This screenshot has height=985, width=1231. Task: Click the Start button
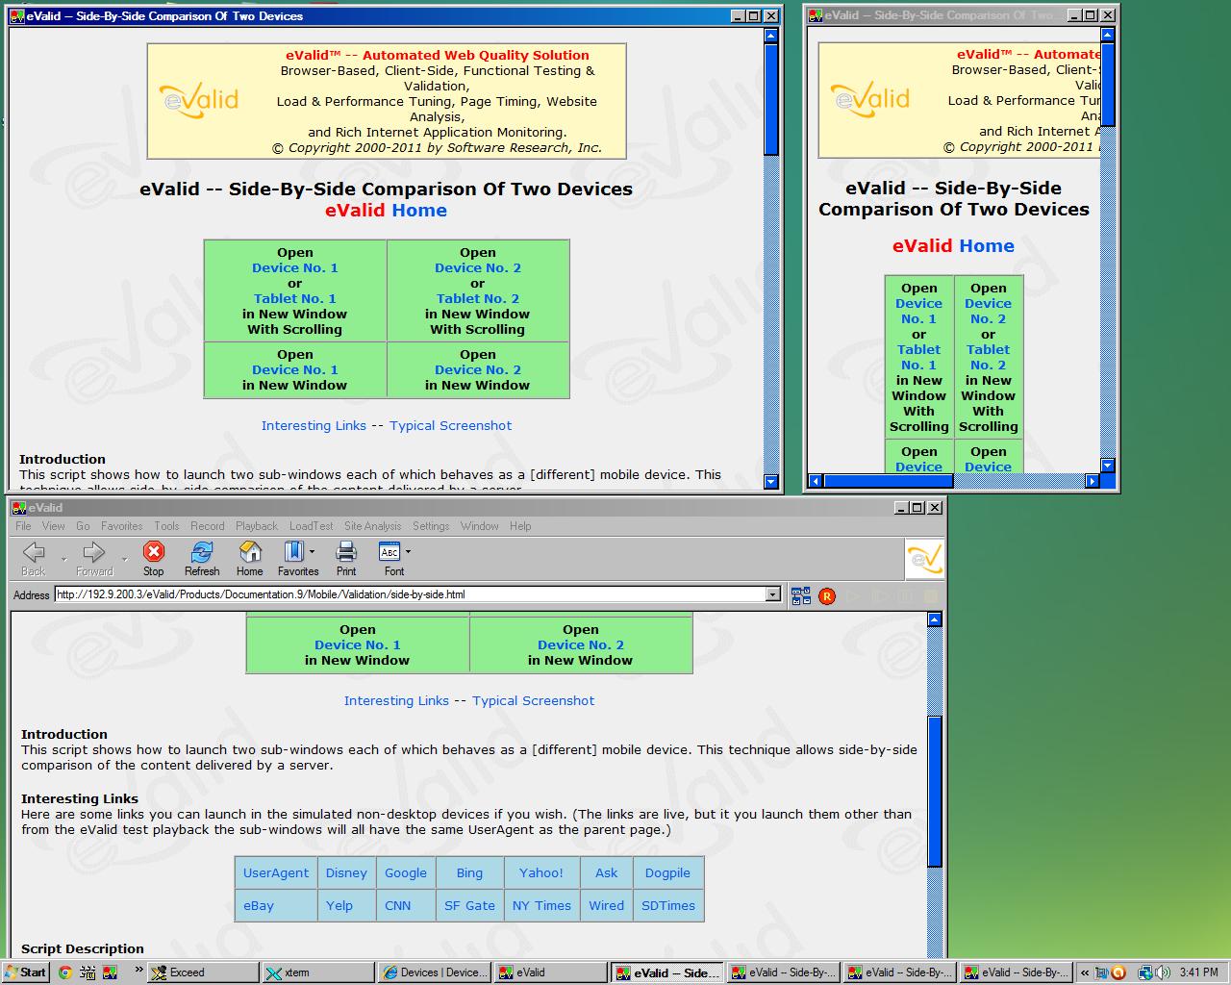click(x=25, y=972)
